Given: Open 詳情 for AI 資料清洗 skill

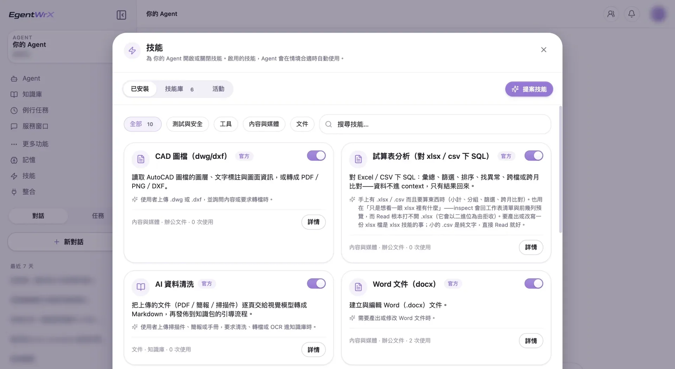Looking at the screenshot, I should pyautogui.click(x=314, y=350).
